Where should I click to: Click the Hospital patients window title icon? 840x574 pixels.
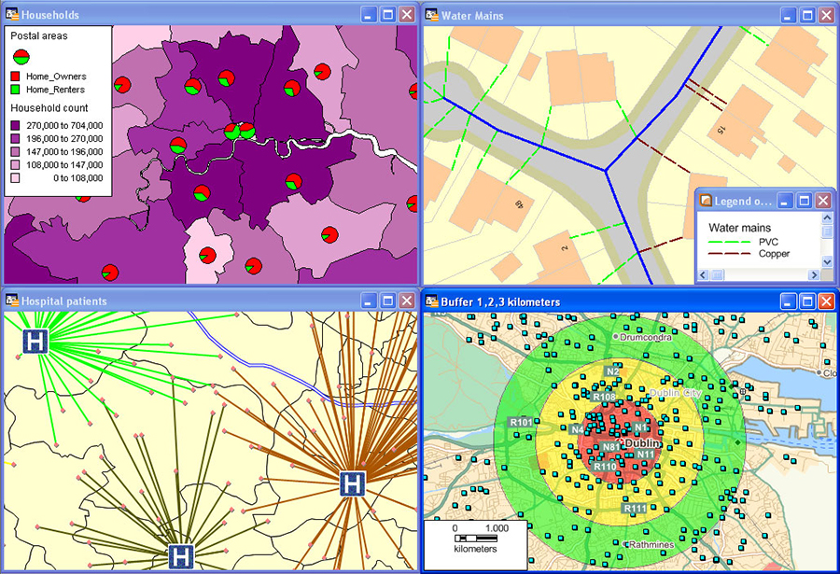pyautogui.click(x=12, y=301)
